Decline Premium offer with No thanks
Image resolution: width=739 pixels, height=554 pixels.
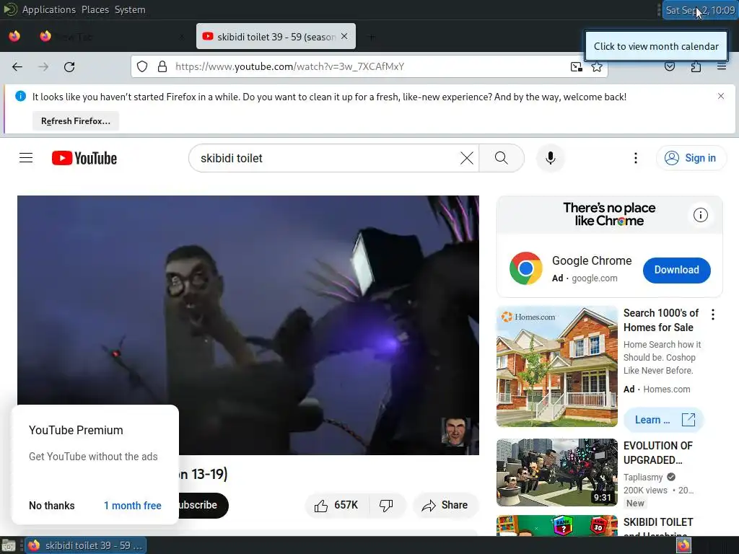coord(52,506)
